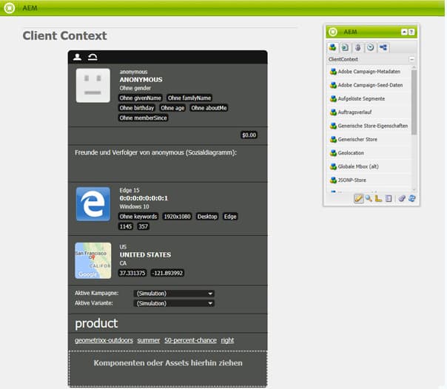Open the Aktive Variante dropdown
This screenshot has height=389, width=447.
(x=174, y=303)
